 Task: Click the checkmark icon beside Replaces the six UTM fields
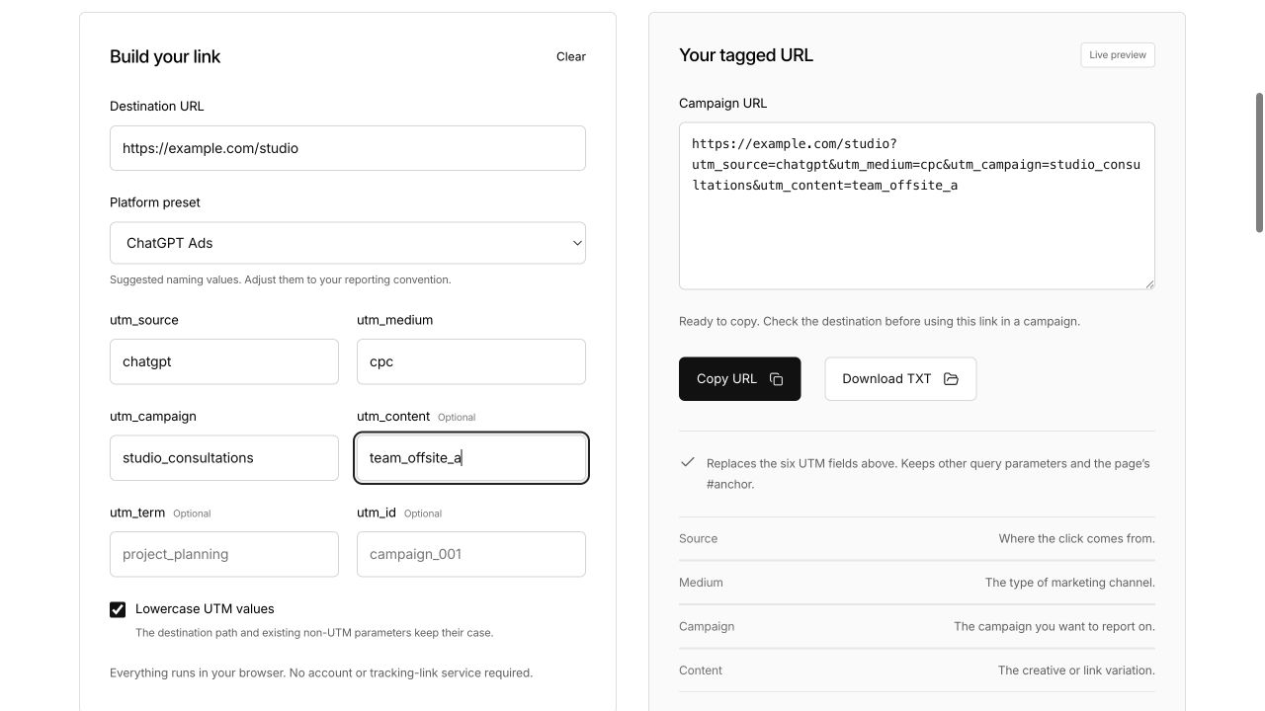[688, 462]
